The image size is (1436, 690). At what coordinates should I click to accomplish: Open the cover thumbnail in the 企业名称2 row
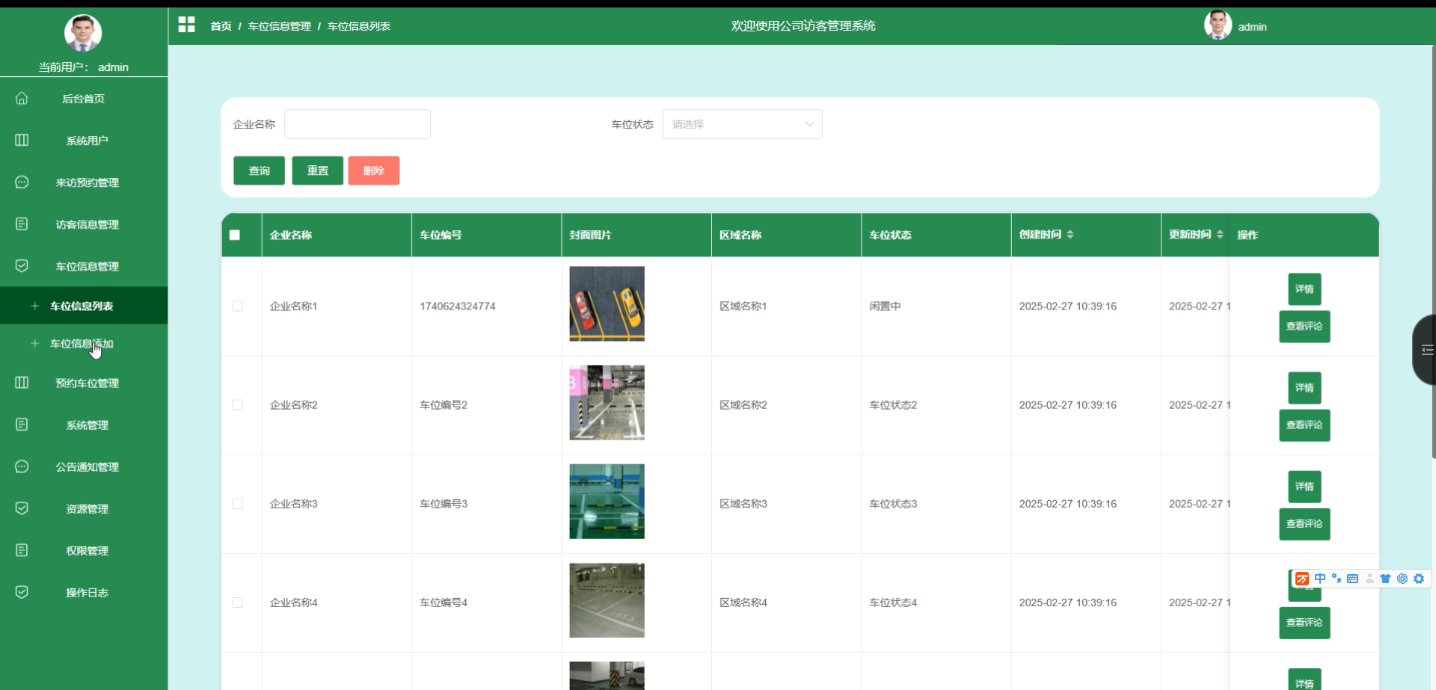[x=607, y=403]
